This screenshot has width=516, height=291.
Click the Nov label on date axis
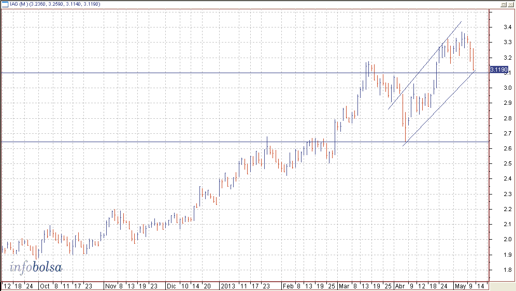(110, 286)
